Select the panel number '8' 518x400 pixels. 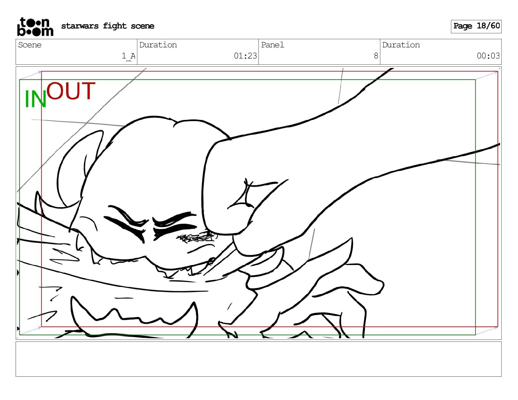coord(376,56)
